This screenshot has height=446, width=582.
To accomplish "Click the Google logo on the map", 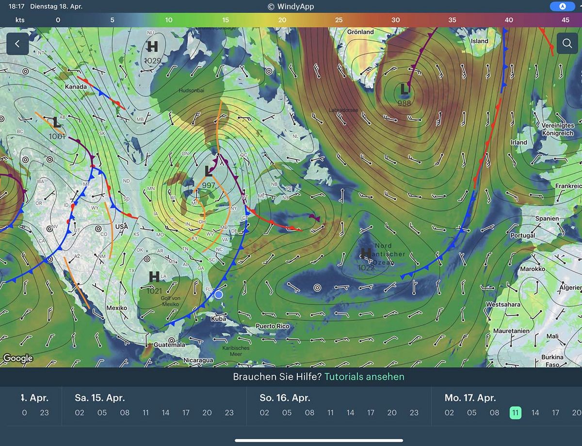I will [x=18, y=359].
